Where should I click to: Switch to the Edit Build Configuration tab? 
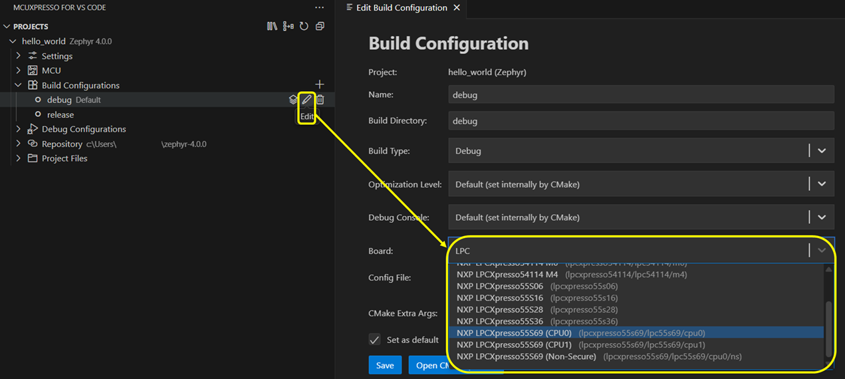[x=401, y=8]
